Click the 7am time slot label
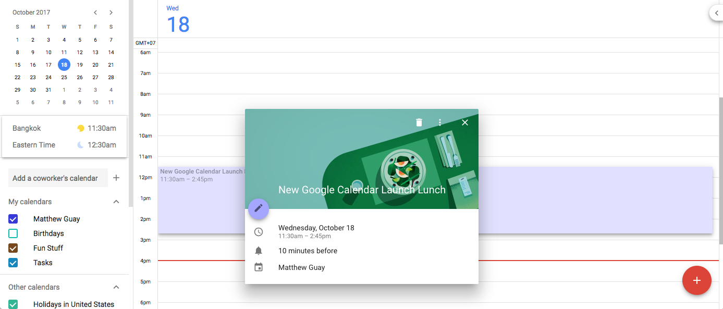723x309 pixels. (145, 73)
